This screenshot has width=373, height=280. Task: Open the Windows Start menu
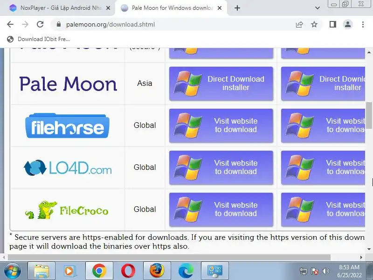pyautogui.click(x=13, y=271)
